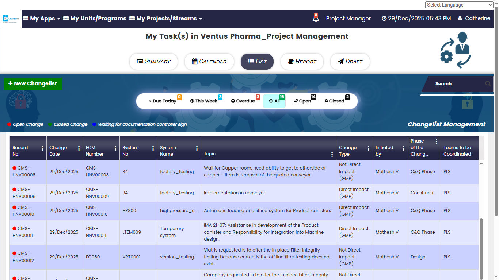Show Overdue changelists filter
Viewport: 499px width, 280px height.
[x=243, y=101]
